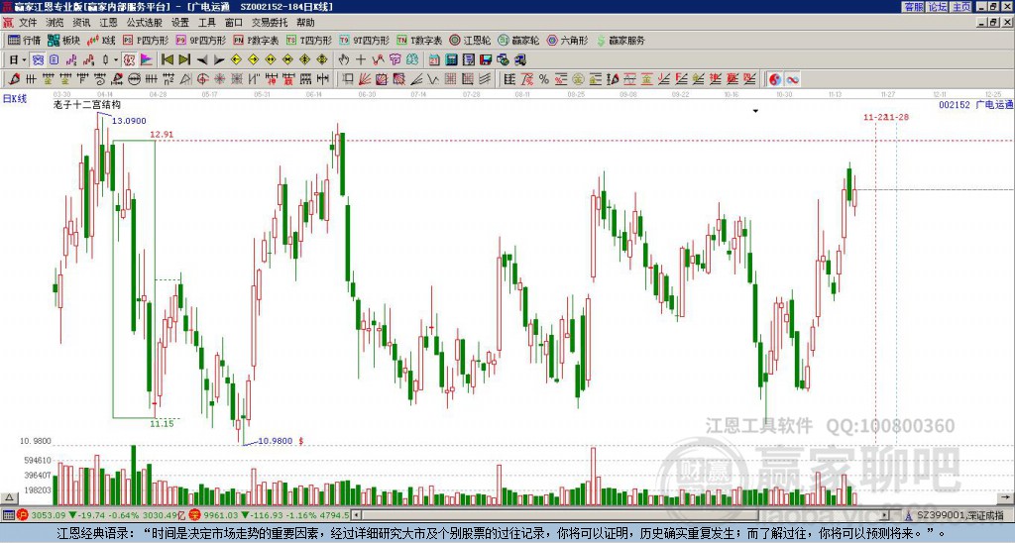1015x543 pixels.
Task: Open the 公式选股 menu
Action: pyautogui.click(x=144, y=23)
